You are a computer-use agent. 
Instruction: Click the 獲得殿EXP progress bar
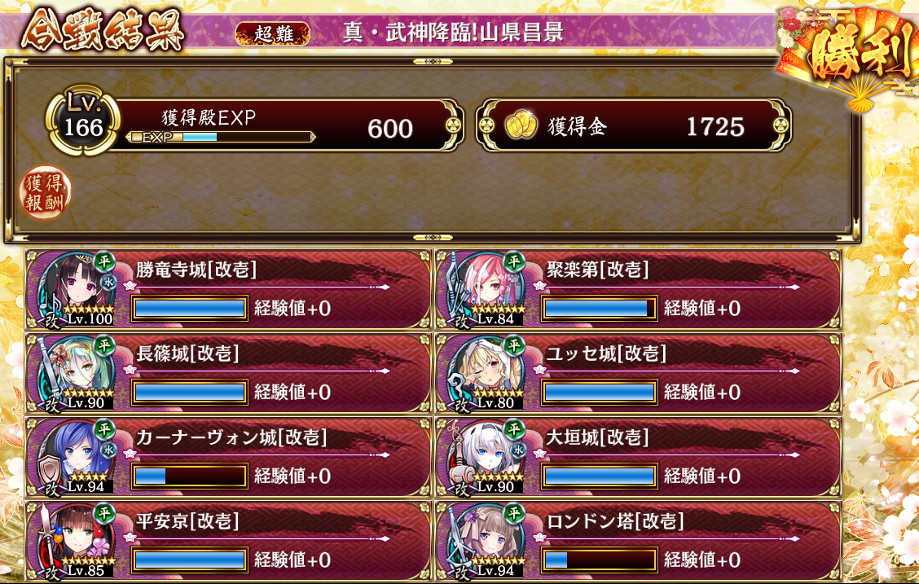(x=221, y=137)
